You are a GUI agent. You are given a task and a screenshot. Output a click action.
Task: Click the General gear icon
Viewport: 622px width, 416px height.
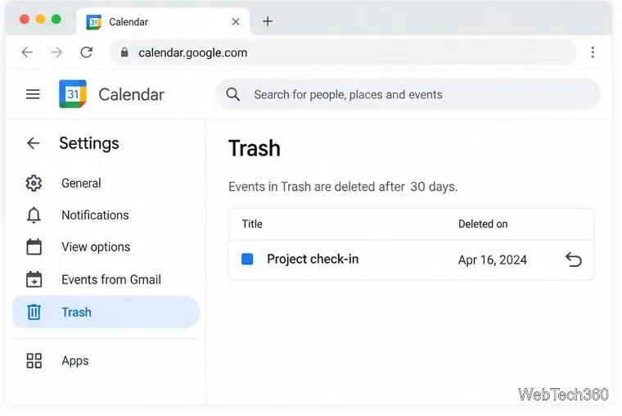(x=34, y=183)
